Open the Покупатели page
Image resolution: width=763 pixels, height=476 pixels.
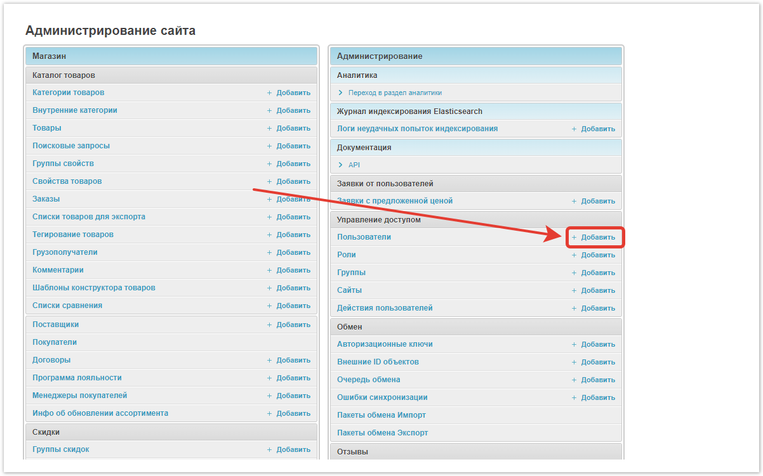coord(55,342)
